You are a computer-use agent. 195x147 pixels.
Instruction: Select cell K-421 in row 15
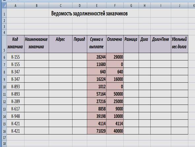[16, 123]
